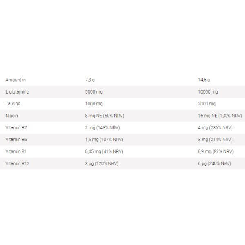
Task: Click the L-glutamine row label
Action: pos(17,91)
